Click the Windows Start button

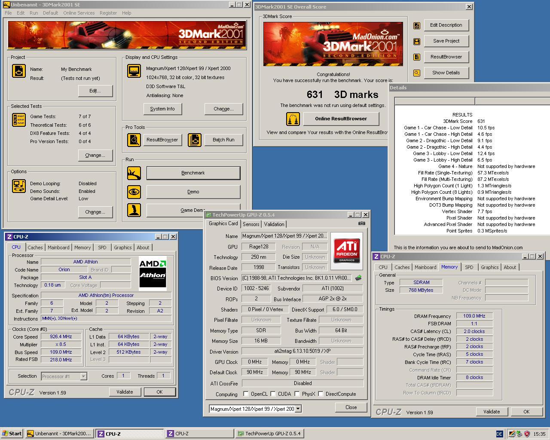[12, 434]
